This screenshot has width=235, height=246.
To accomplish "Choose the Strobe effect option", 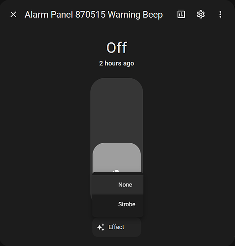I will (118, 204).
